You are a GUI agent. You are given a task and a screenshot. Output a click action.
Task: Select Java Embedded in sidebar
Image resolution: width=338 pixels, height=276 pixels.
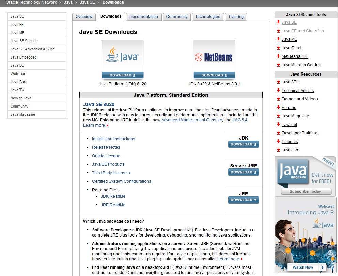pyautogui.click(x=37, y=57)
